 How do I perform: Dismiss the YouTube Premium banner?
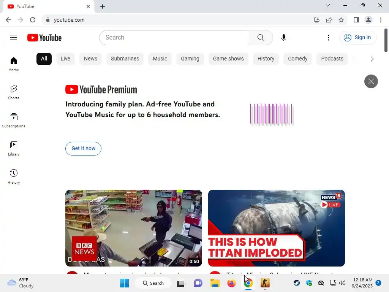tap(371, 81)
